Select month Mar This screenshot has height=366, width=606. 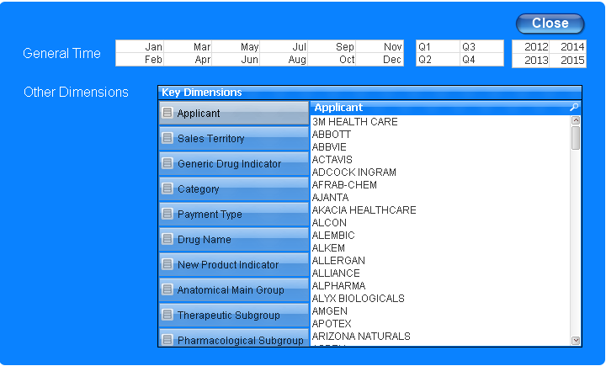[x=188, y=47]
